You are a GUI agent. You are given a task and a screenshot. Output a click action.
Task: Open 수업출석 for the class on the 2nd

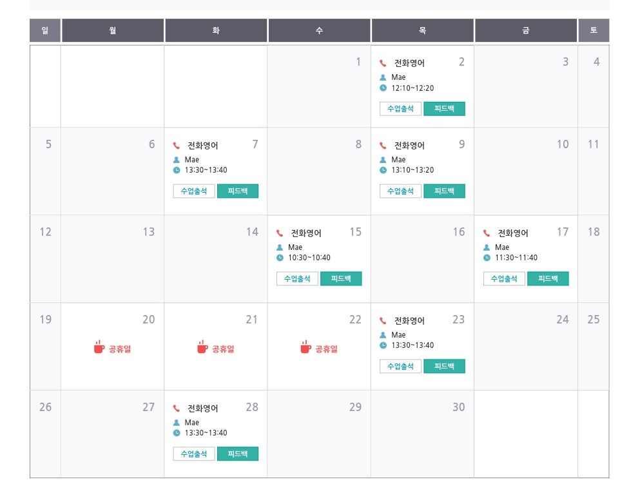point(400,109)
